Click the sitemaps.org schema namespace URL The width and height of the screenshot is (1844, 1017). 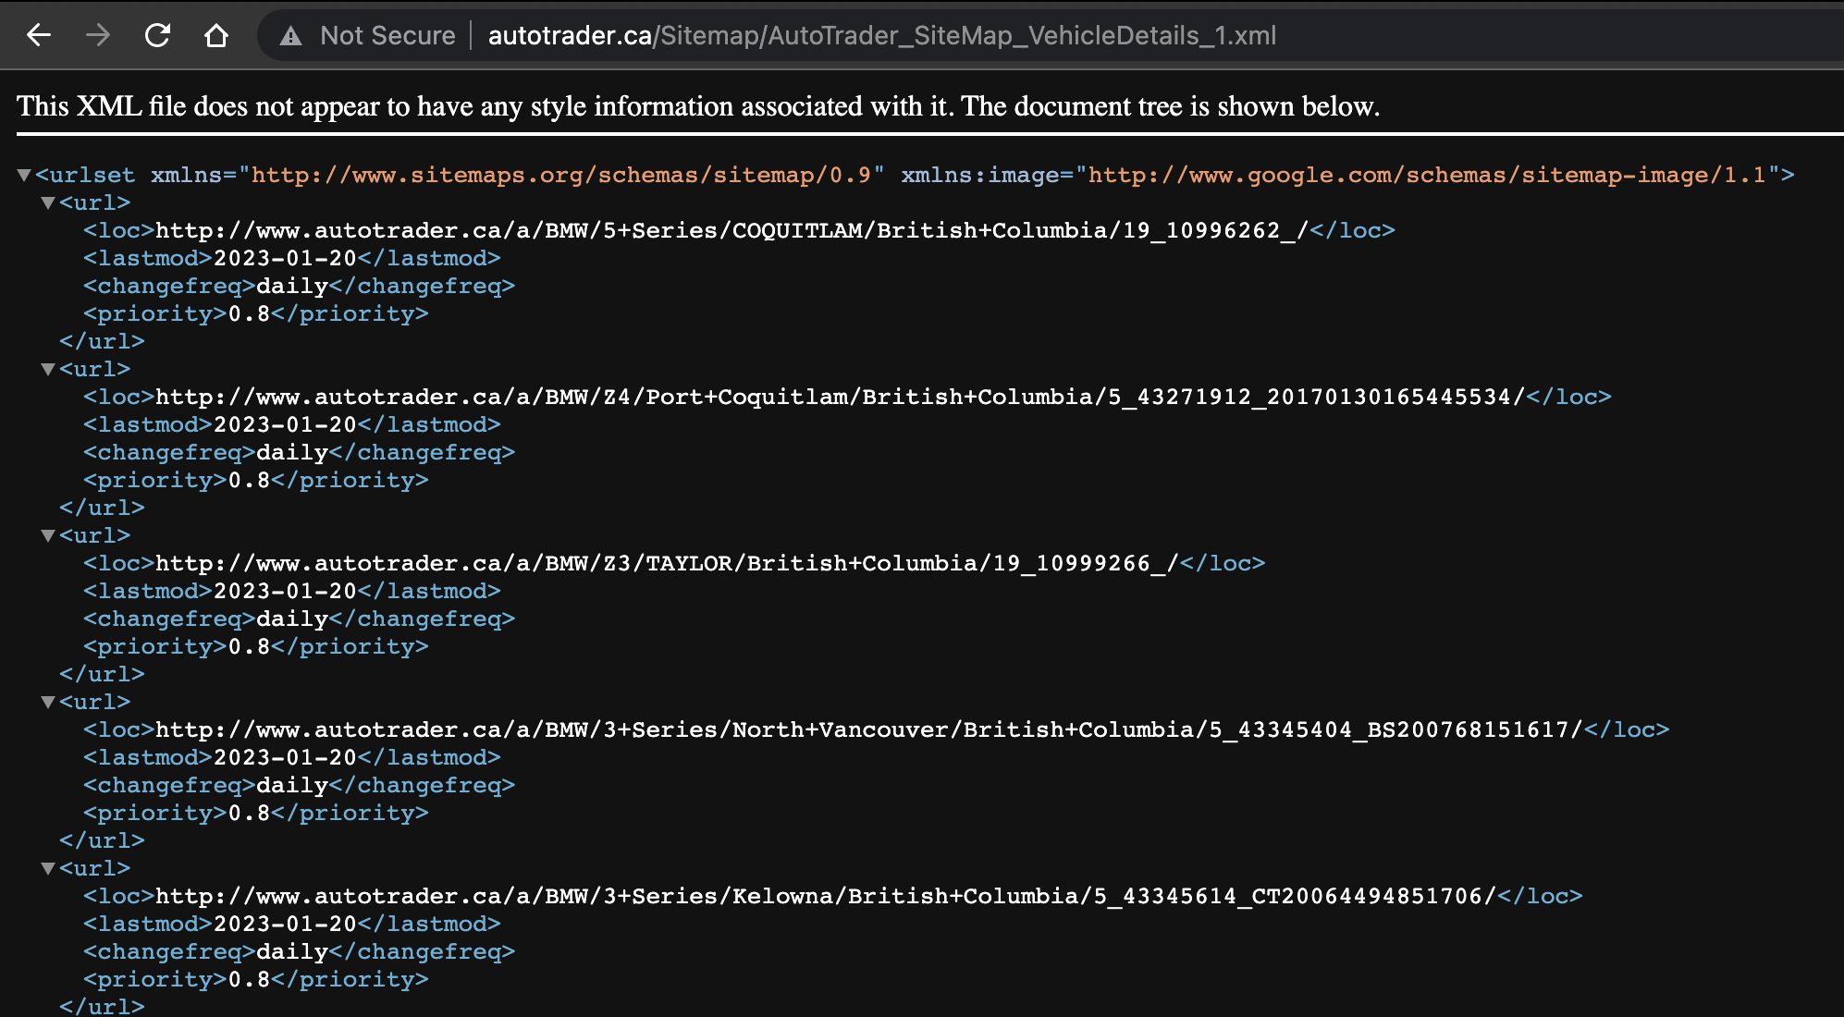[561, 175]
